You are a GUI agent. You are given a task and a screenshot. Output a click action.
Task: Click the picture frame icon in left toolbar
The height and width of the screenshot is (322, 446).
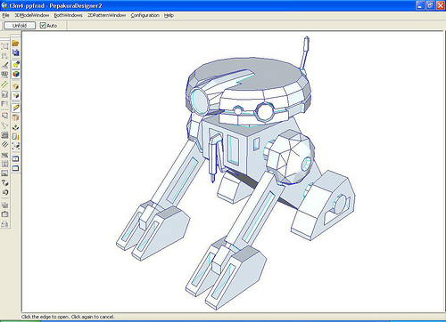pos(4,173)
